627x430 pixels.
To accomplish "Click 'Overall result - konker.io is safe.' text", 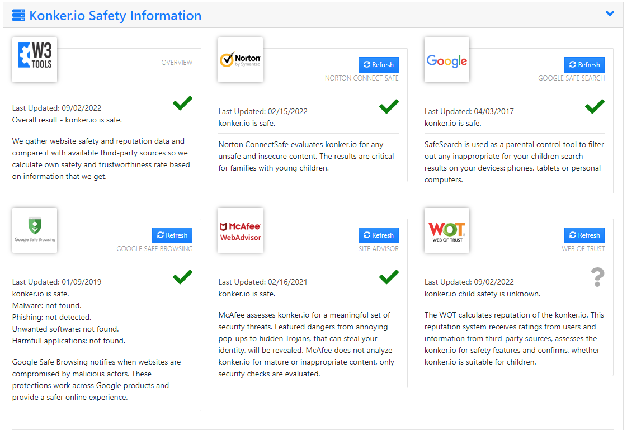I will coord(67,120).
